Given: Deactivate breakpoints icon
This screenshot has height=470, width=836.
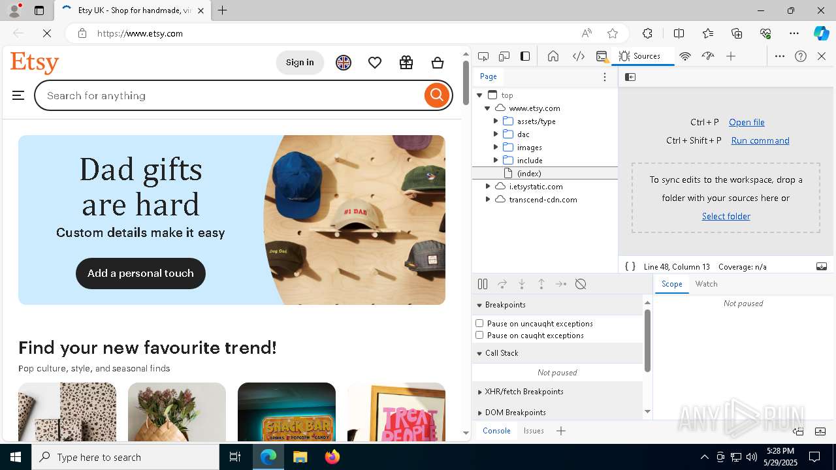Looking at the screenshot, I should pos(581,284).
